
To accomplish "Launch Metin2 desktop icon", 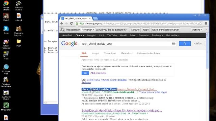I will tap(6, 17).
